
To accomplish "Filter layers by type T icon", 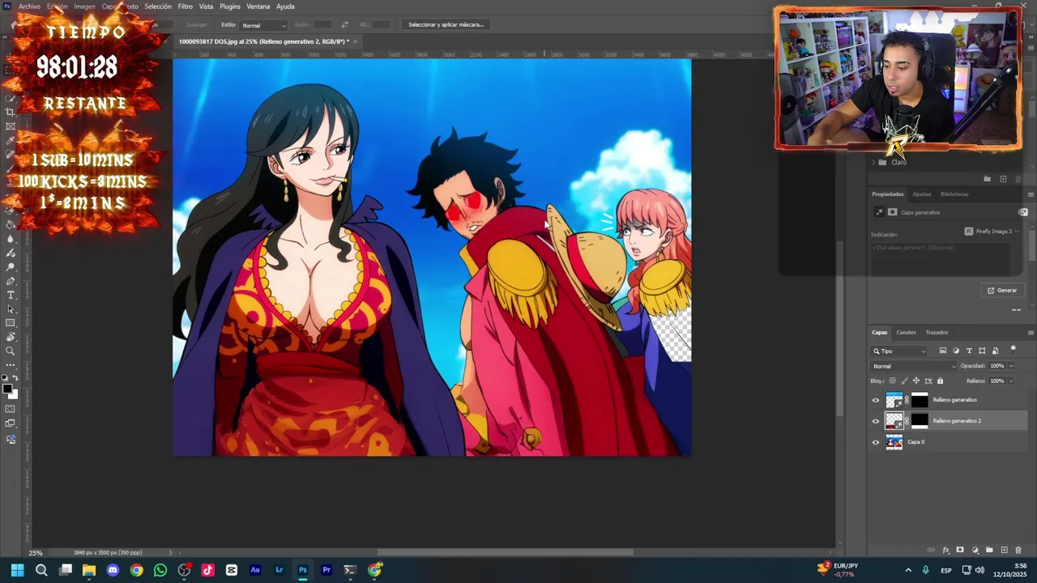I will pos(969,351).
